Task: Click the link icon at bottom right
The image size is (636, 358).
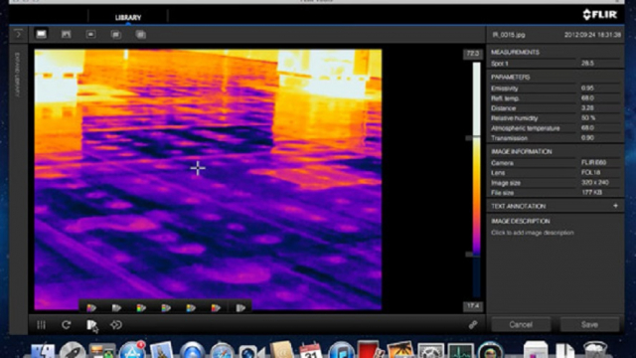Action: pos(473,325)
